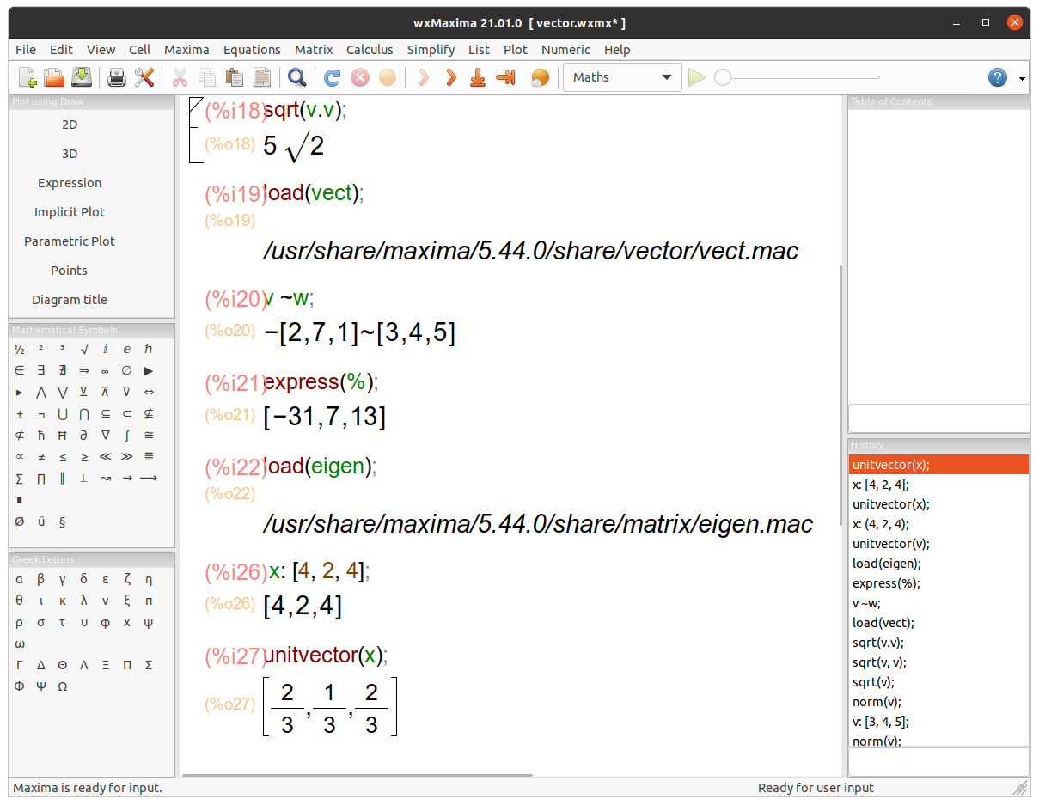Save the current vector.wxmx worksheet
This screenshot has width=1039, height=805.
[82, 77]
